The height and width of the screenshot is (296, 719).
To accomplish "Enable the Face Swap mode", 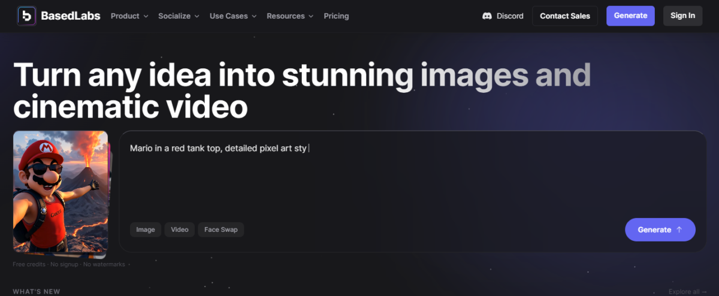I will coord(221,229).
